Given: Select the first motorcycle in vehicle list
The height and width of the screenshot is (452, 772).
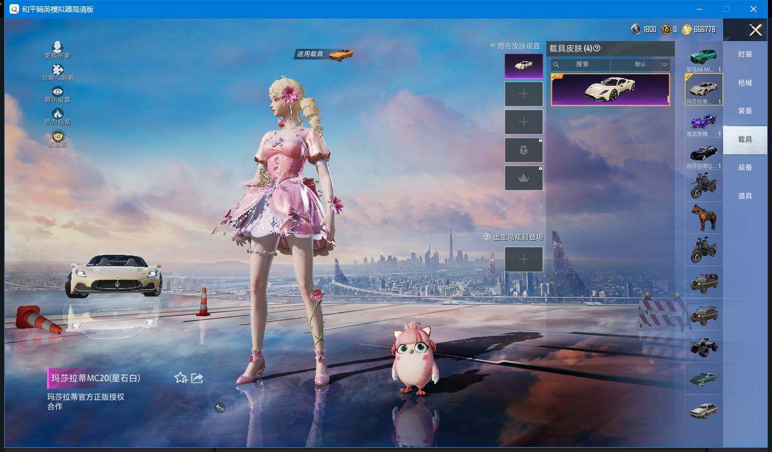Looking at the screenshot, I should [x=703, y=186].
